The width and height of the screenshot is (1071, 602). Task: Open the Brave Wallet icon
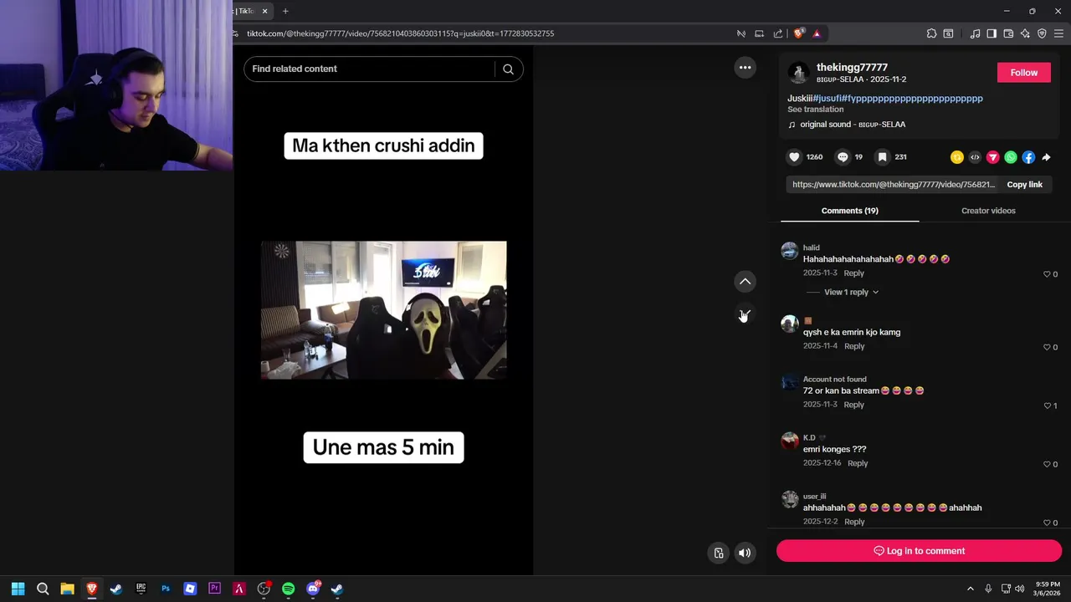(x=1008, y=33)
